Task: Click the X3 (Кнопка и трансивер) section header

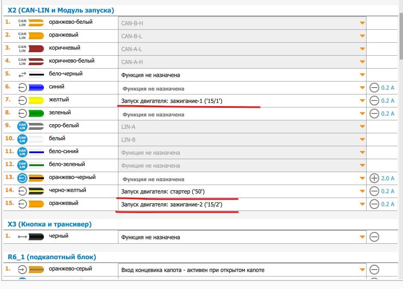Action: point(50,224)
